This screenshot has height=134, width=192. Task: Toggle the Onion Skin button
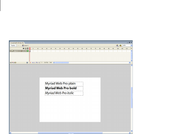[33, 62]
